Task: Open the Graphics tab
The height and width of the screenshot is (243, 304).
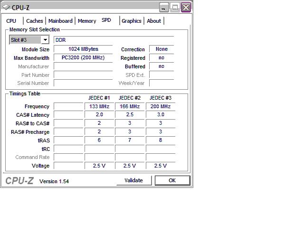Action: 132,21
